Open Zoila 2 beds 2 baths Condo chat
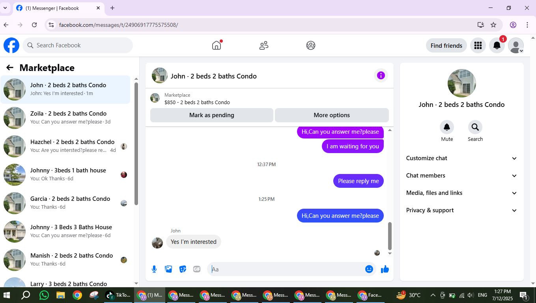536x303 pixels. coord(65,118)
